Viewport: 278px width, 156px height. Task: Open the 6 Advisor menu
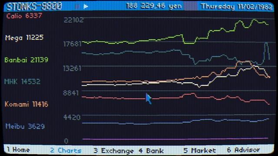243,150
